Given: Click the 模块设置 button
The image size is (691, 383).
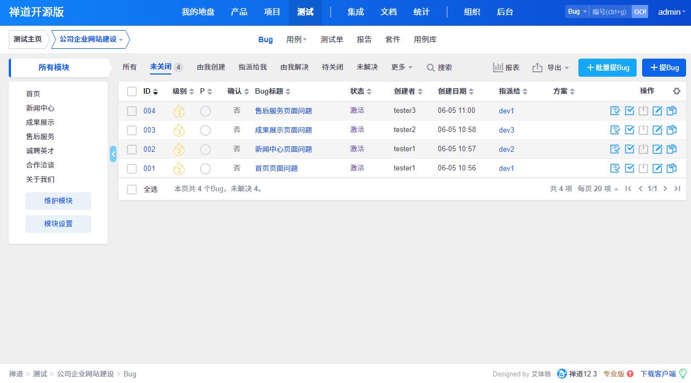Looking at the screenshot, I should [x=58, y=224].
